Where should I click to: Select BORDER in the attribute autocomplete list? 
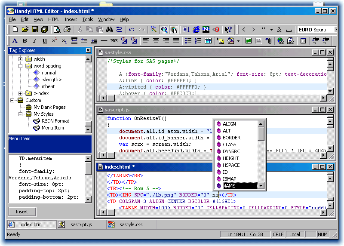(231, 138)
